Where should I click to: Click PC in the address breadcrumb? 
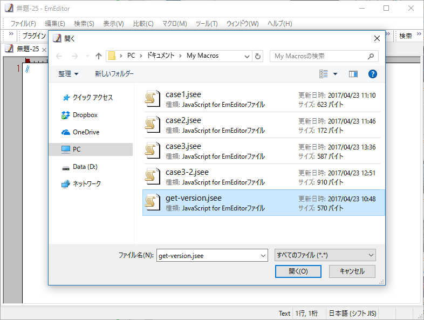(131, 56)
